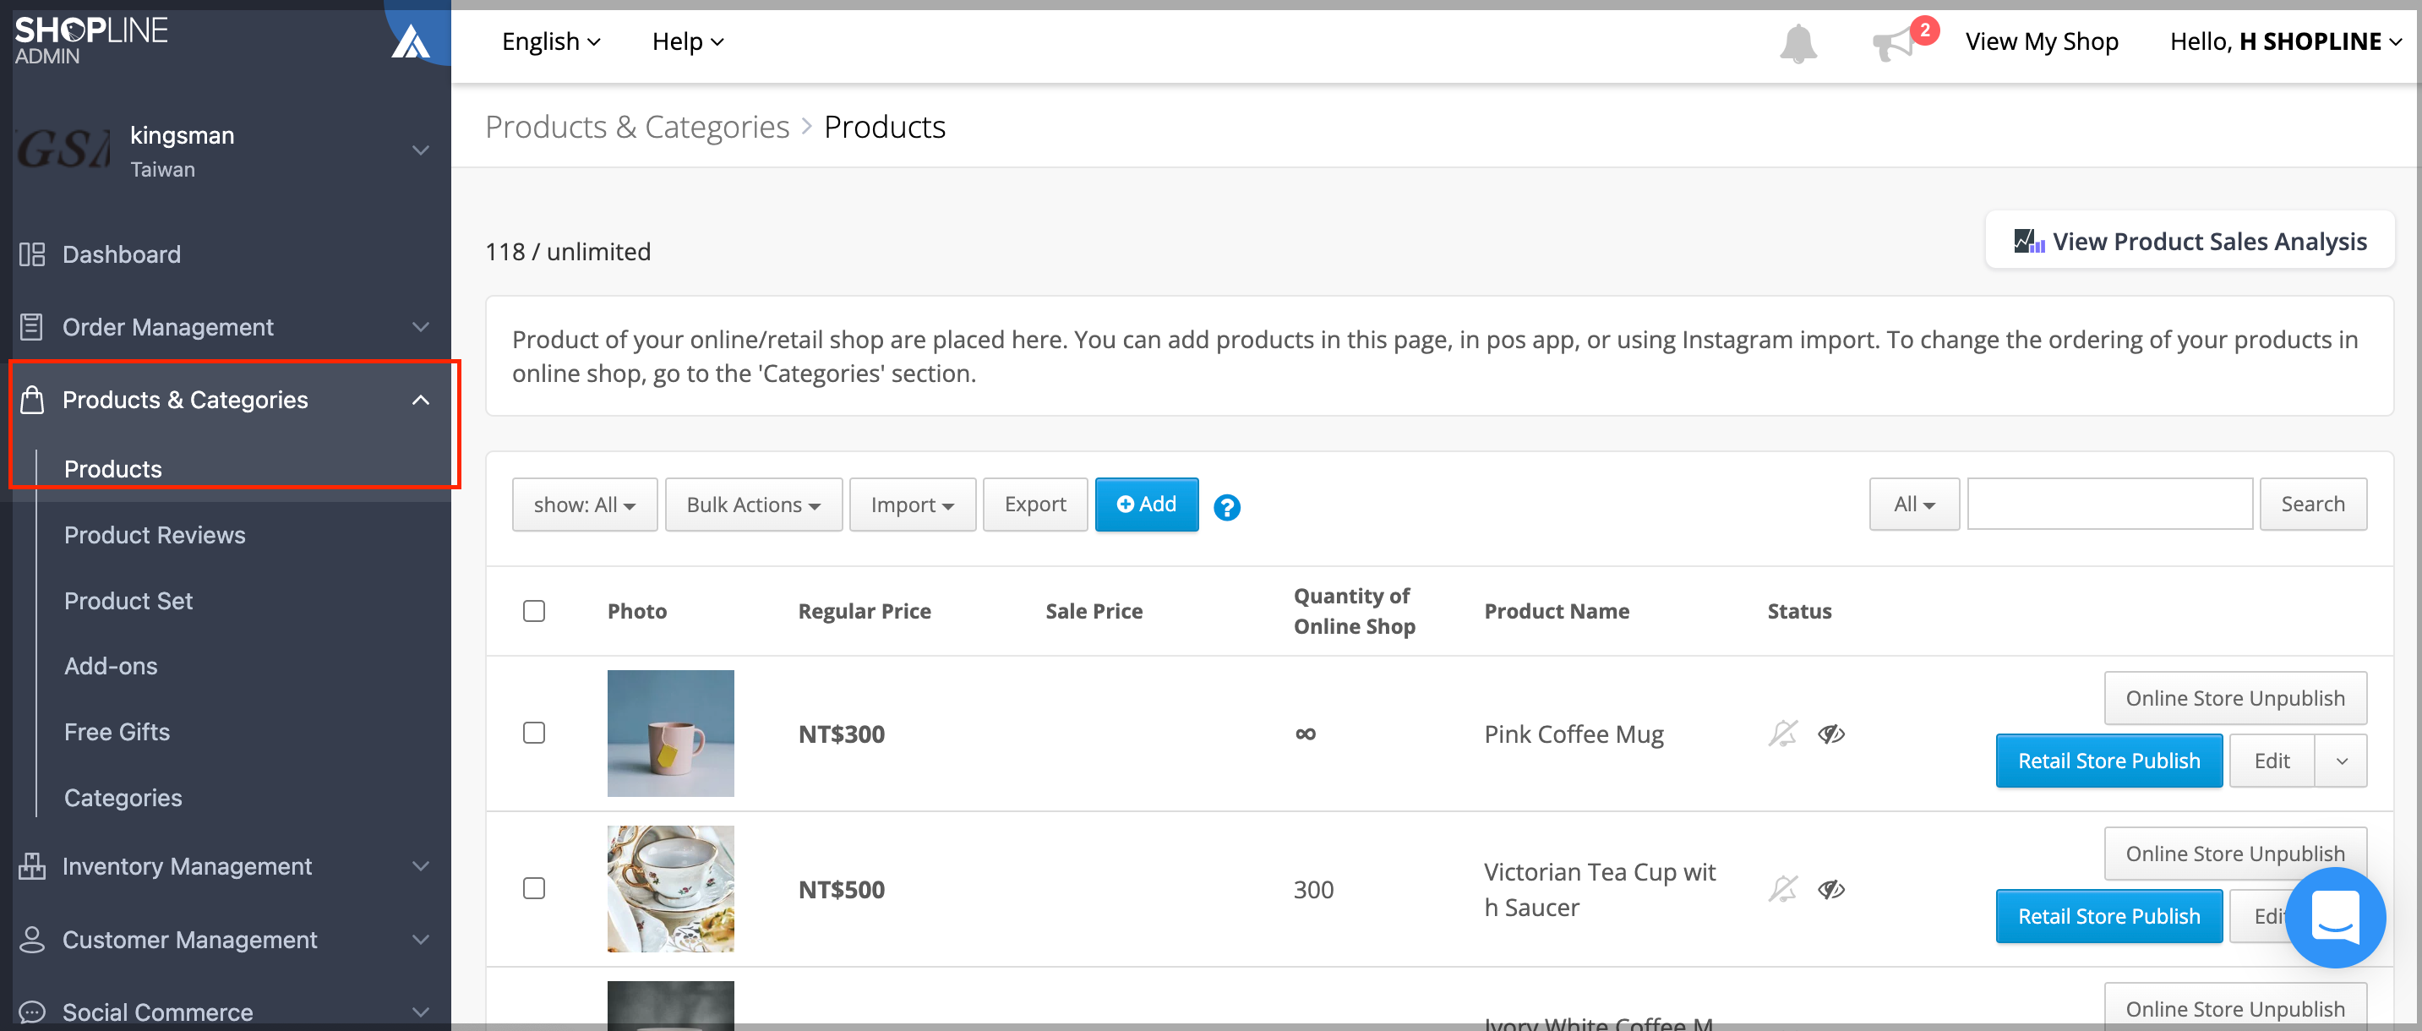Open announcements megaphone icon

point(1894,43)
